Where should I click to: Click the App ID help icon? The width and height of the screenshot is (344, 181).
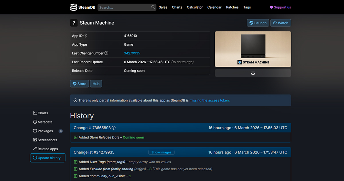[85, 36]
